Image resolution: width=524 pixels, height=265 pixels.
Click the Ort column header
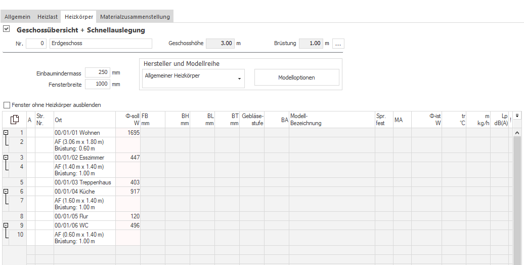click(84, 120)
